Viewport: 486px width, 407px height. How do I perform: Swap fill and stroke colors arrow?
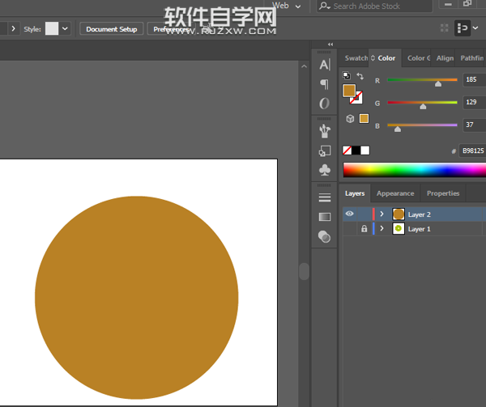click(360, 77)
